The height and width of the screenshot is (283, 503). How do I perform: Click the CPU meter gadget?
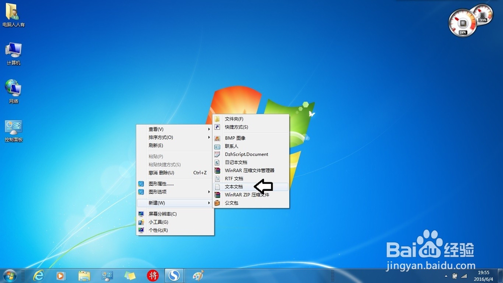point(462,23)
